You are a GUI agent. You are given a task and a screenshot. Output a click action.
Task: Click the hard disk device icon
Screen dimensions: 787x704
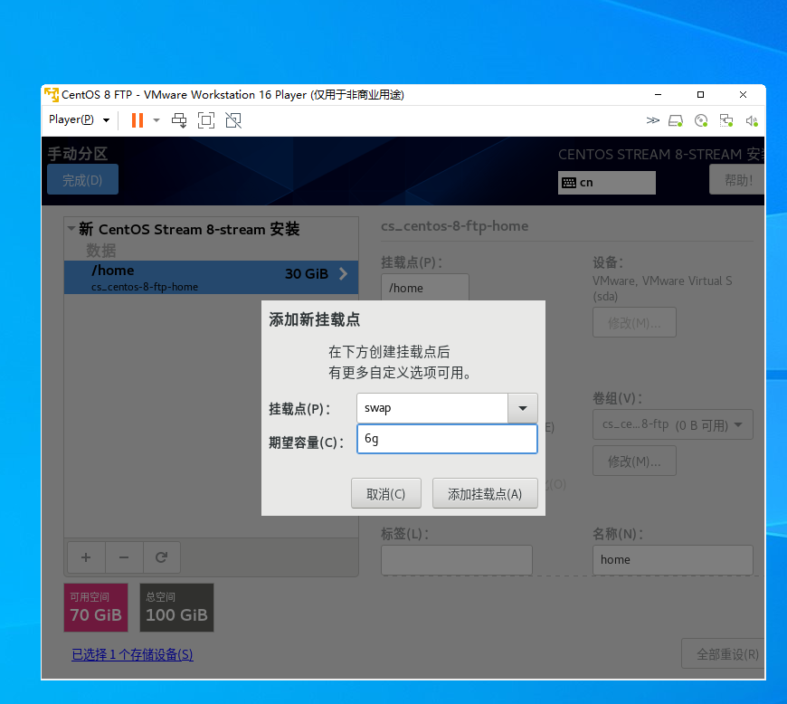pos(676,121)
